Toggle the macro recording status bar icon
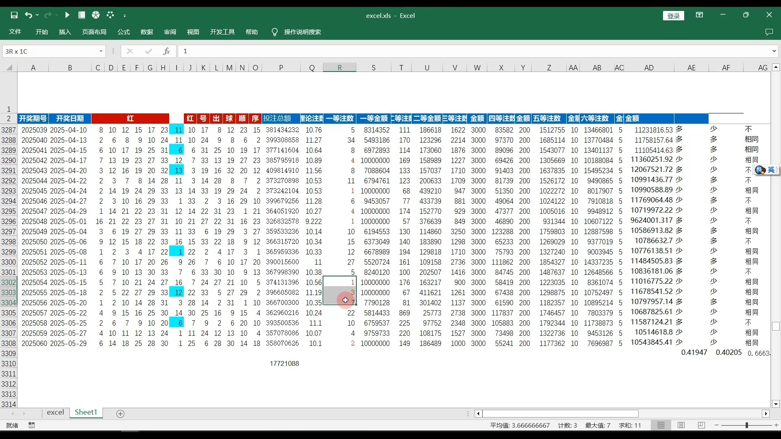 32,425
